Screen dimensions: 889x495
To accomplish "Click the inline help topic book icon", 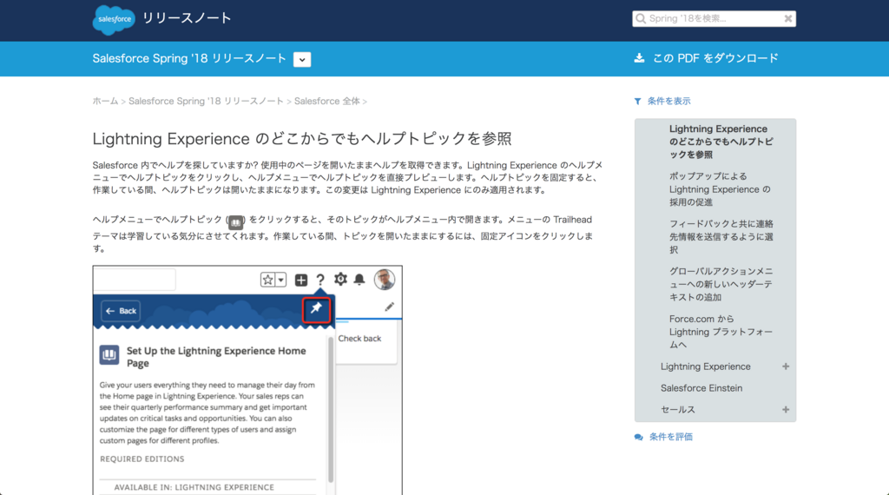I will pos(236,222).
